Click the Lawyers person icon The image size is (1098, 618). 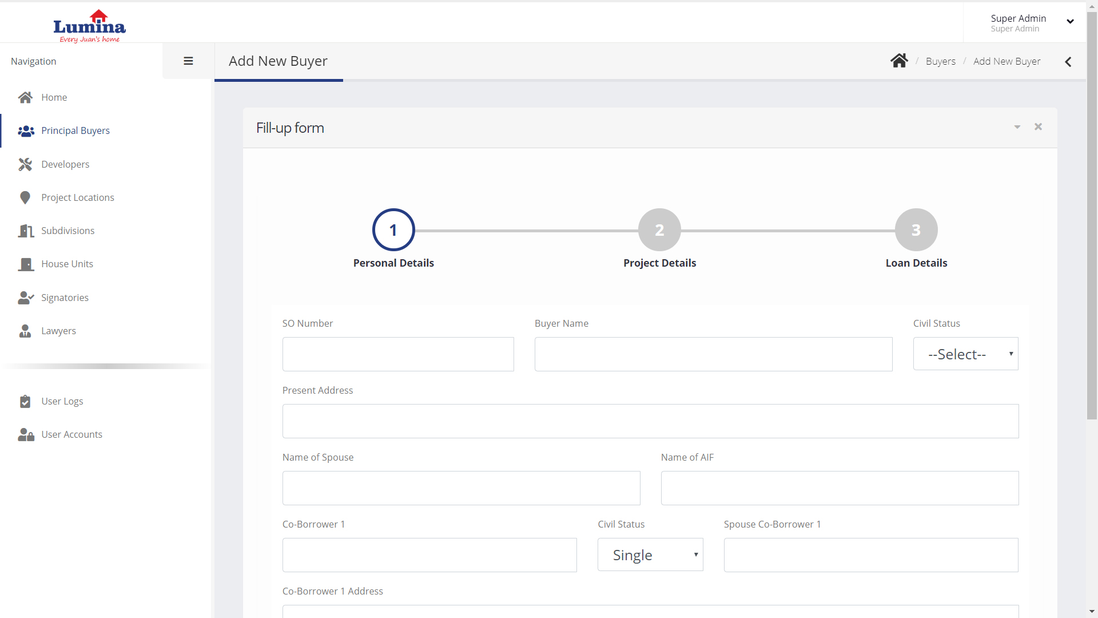coord(25,331)
